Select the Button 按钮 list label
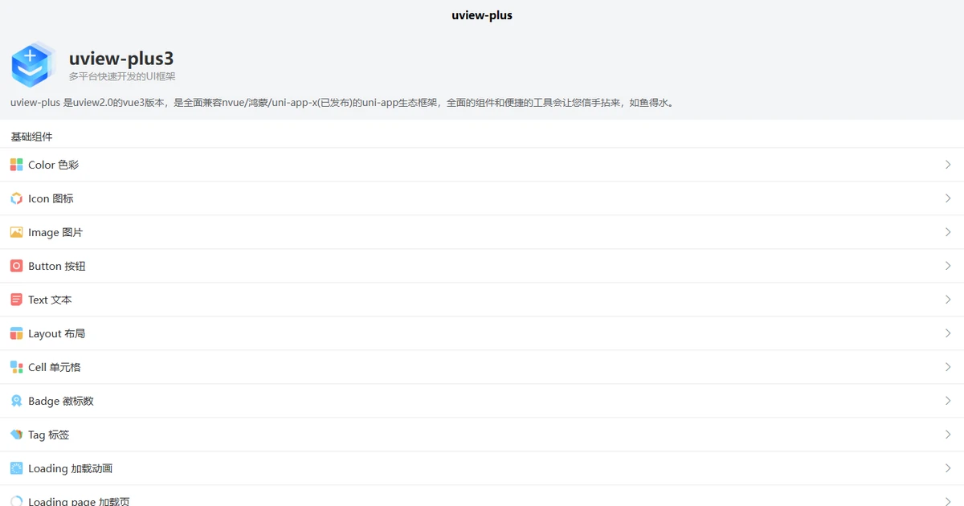Viewport: 964px width, 506px height. (x=57, y=266)
